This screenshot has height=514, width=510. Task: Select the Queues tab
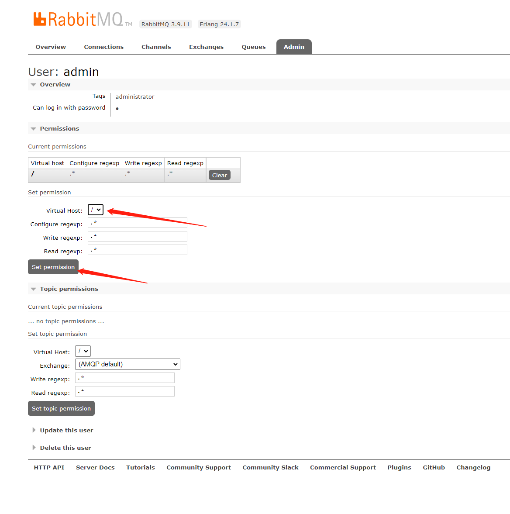click(x=254, y=47)
